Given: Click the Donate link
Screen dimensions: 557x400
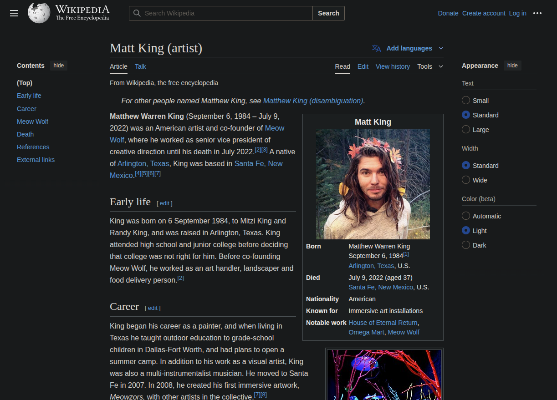Looking at the screenshot, I should [448, 13].
